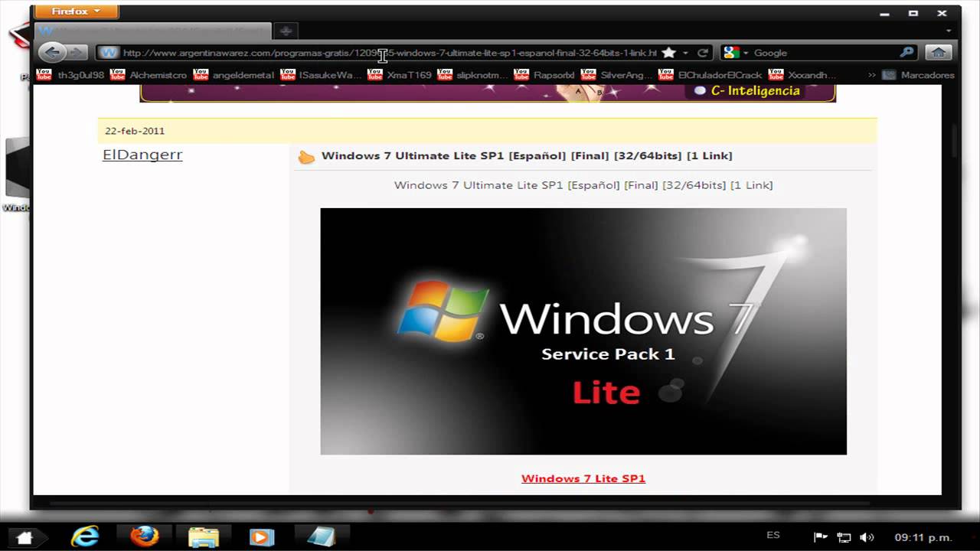The image size is (980, 551).
Task: Open the XmaT169 YouTube bookmark
Action: click(400, 75)
